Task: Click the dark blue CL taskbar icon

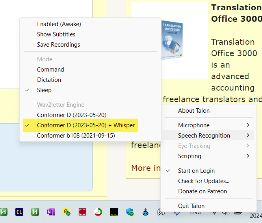Action: click(x=19, y=212)
